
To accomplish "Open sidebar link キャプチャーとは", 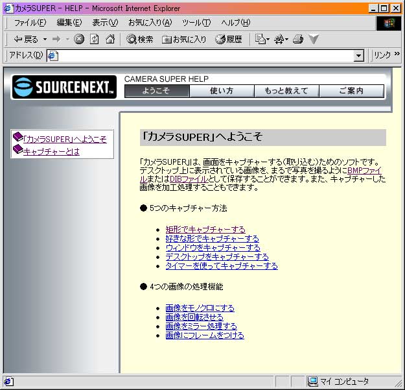I will (x=51, y=152).
